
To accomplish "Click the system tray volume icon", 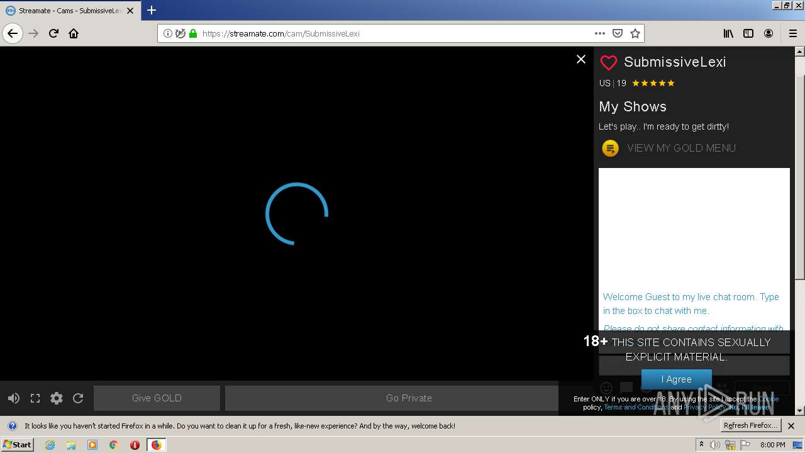I will (x=715, y=445).
